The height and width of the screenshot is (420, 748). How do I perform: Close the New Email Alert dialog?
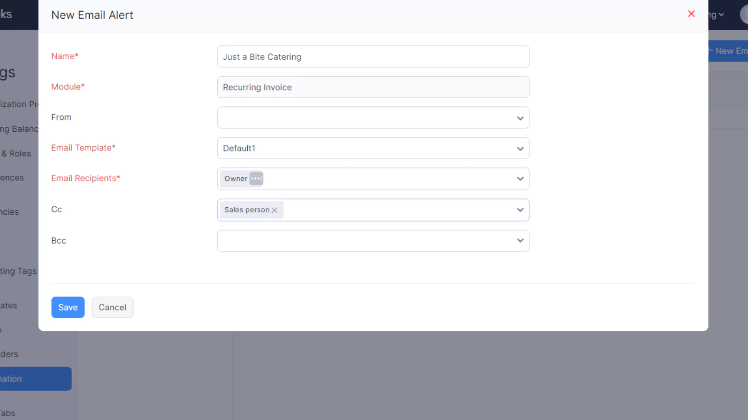click(691, 14)
